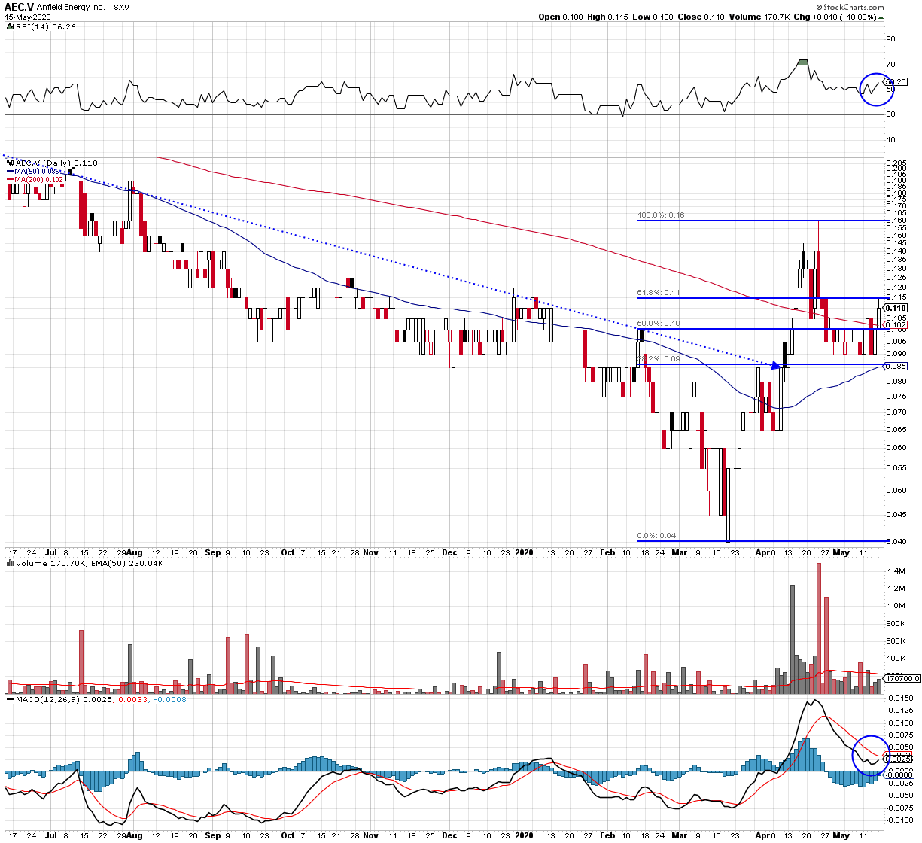The image size is (922, 843).
Task: Click the 0.040 price axis label
Action: 896,541
